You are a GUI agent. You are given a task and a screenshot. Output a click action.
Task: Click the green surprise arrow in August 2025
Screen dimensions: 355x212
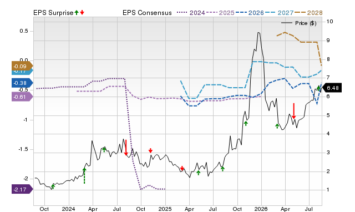coord(222,169)
